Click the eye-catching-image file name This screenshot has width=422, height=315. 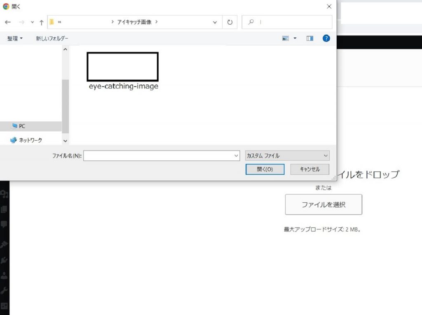click(124, 86)
